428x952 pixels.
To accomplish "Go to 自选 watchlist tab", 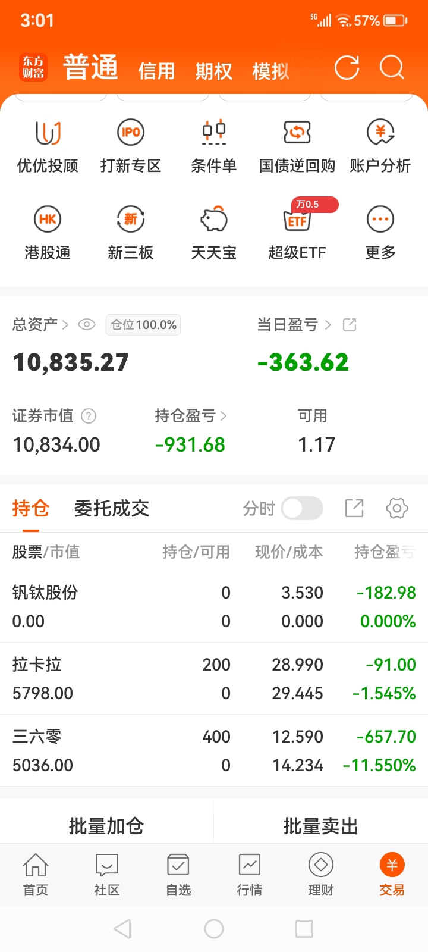I will click(178, 874).
